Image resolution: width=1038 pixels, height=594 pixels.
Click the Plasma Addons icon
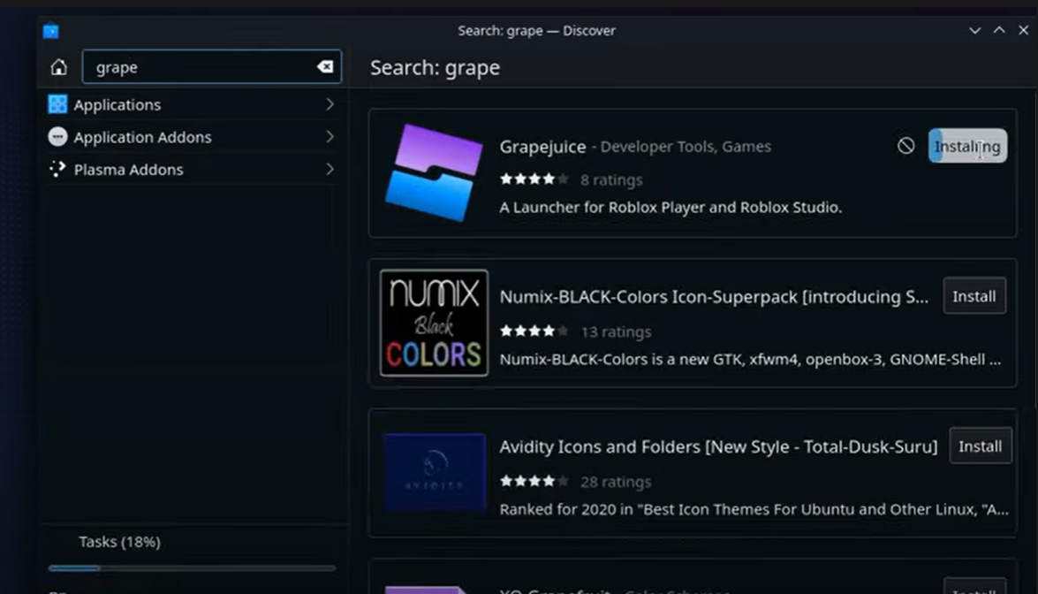(x=57, y=169)
